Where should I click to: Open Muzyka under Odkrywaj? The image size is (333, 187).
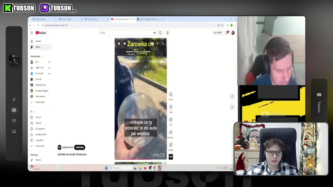40,160
